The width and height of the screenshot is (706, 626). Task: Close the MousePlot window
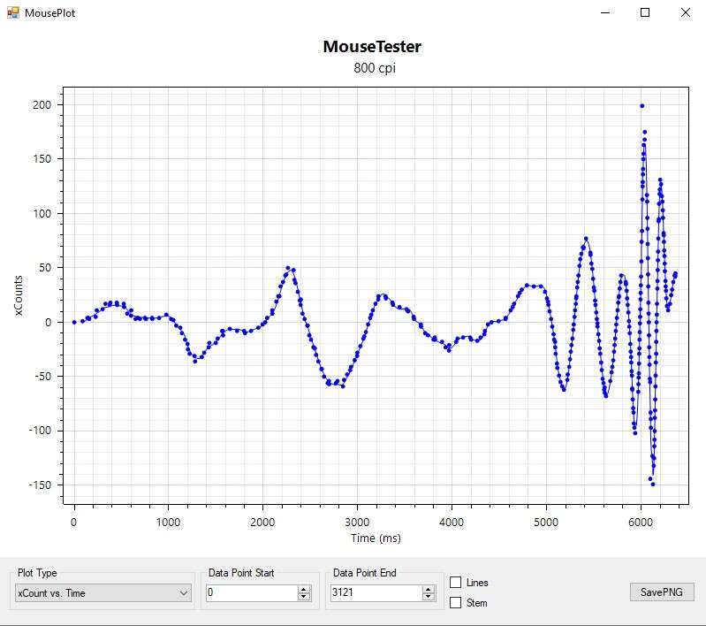[685, 13]
